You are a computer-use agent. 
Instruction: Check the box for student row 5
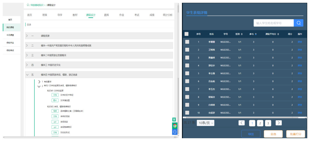[x=187, y=73]
